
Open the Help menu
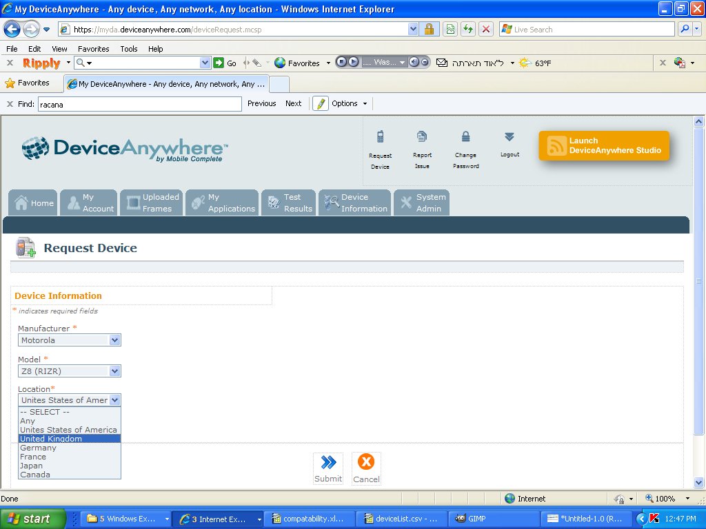pos(155,49)
